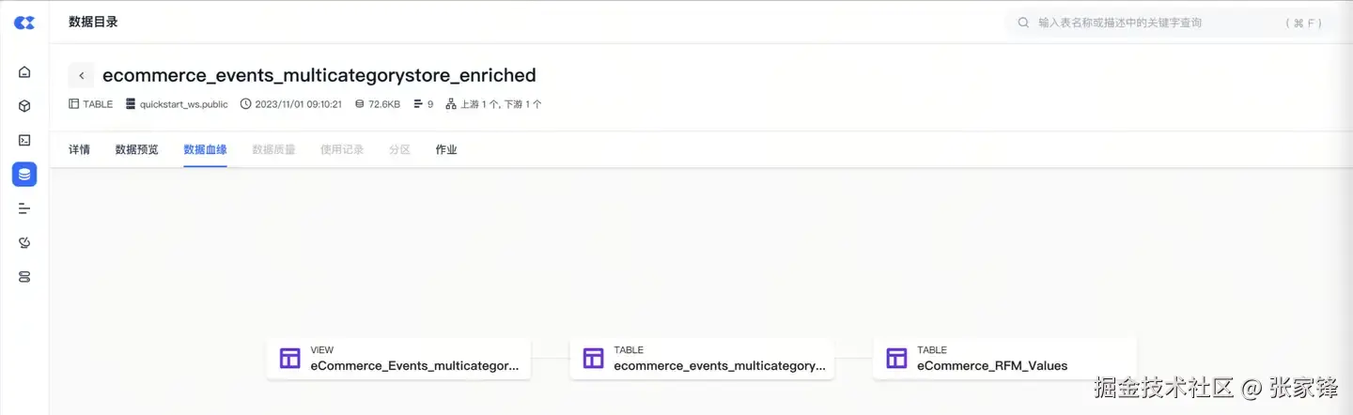Click the table search input field
The image size is (1353, 415).
tap(1156, 23)
